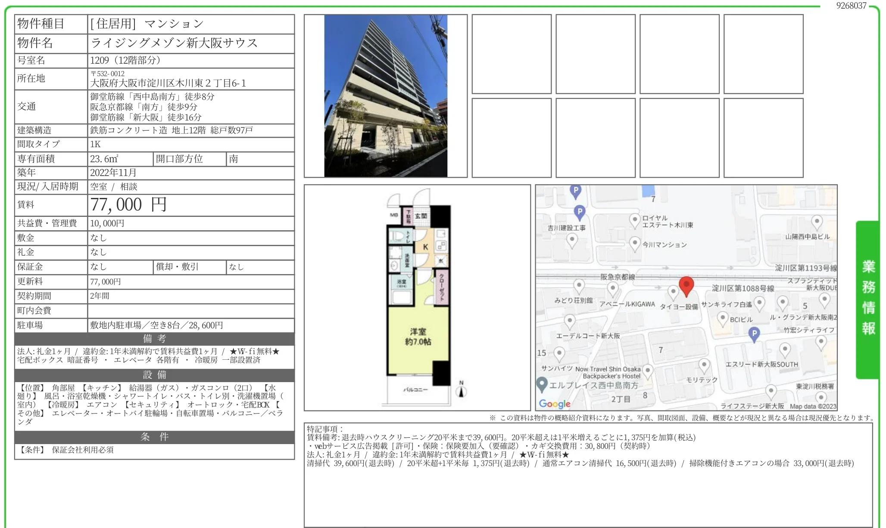Click the Google logo on the map
Image resolution: width=886 pixels, height=528 pixels.
pos(554,404)
